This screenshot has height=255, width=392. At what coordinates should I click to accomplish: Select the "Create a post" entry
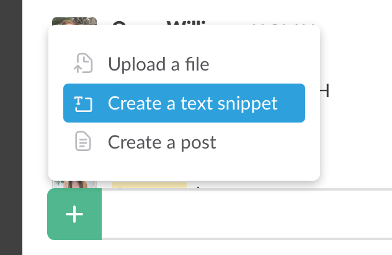coord(162,142)
